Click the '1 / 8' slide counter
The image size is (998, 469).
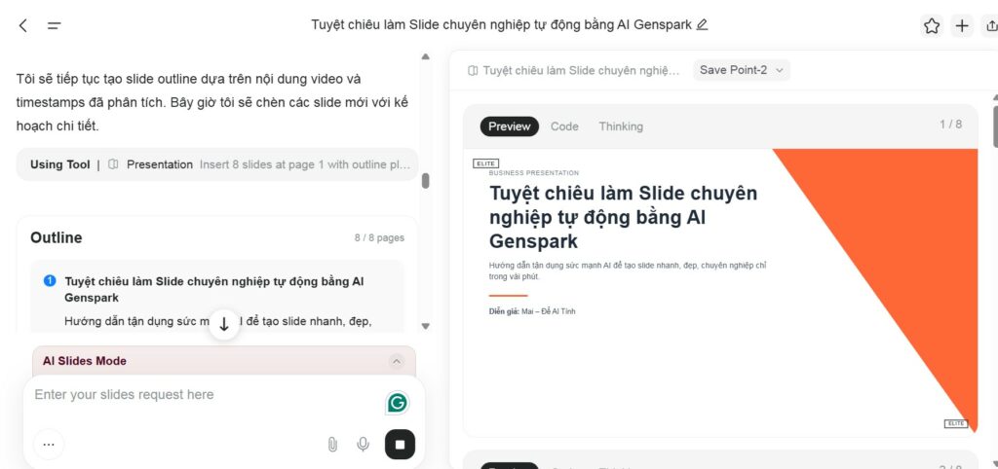[951, 125]
